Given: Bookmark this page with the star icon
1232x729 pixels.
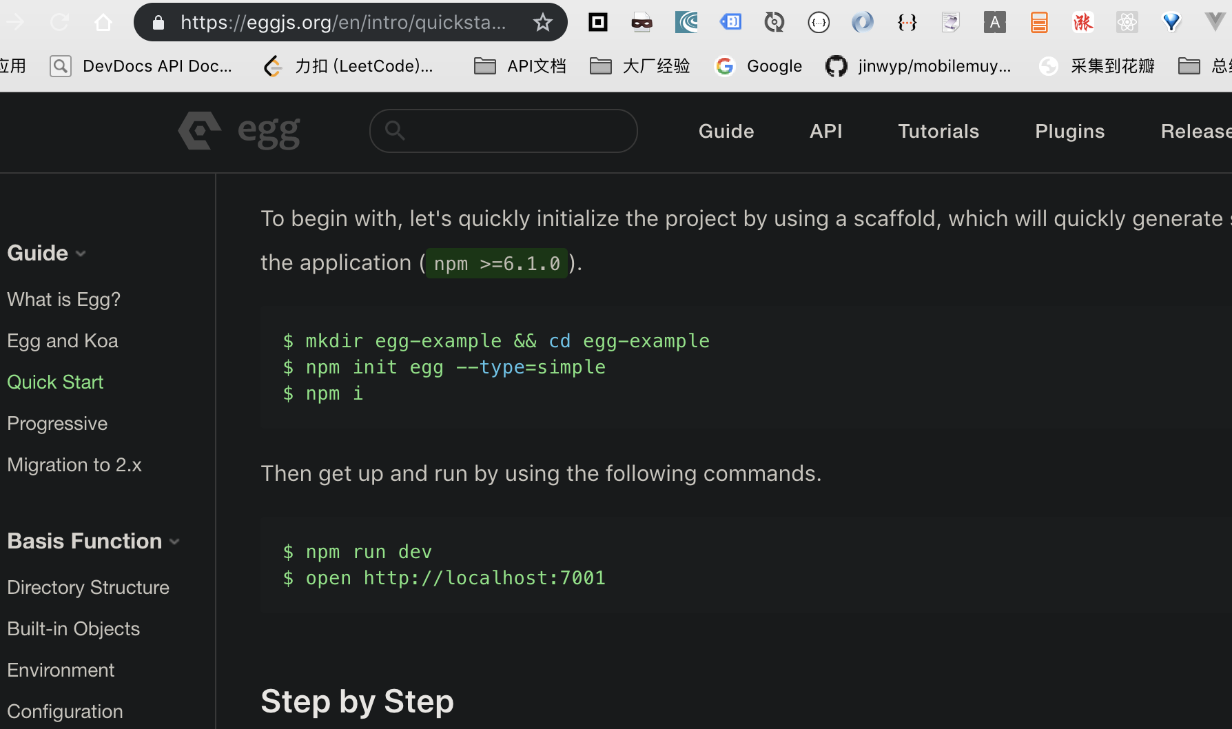Looking at the screenshot, I should (543, 23).
